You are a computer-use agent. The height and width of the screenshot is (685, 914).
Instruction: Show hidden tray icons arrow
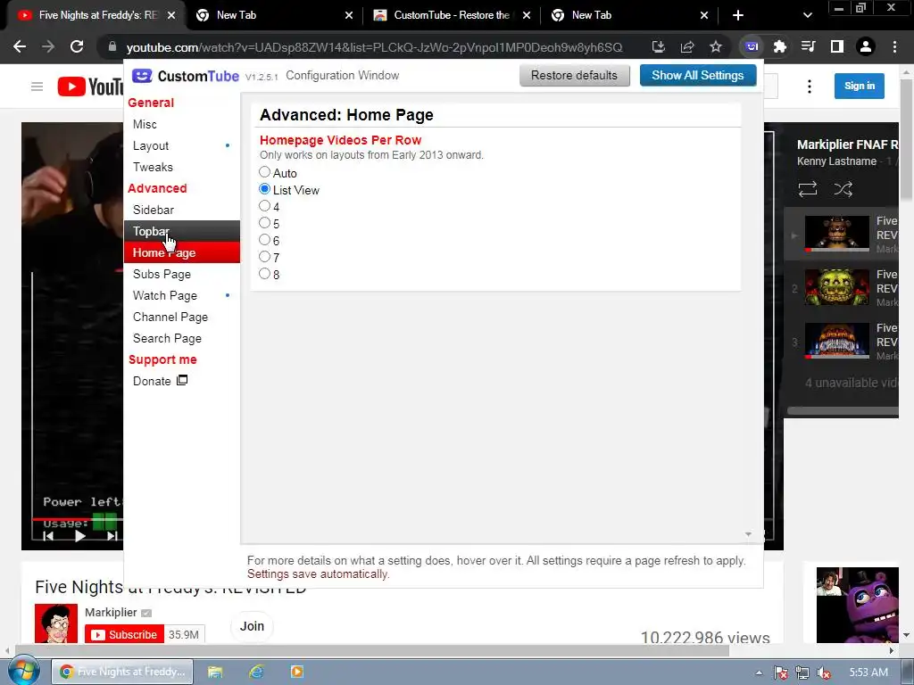click(759, 673)
